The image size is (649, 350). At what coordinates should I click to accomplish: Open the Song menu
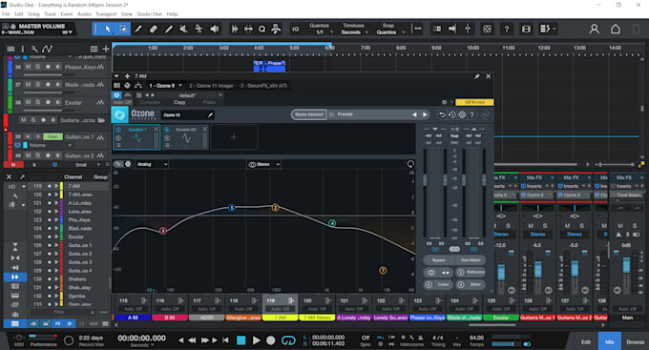33,14
